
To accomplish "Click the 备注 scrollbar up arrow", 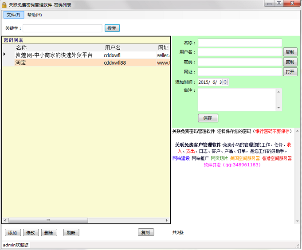I will tap(278, 92).
